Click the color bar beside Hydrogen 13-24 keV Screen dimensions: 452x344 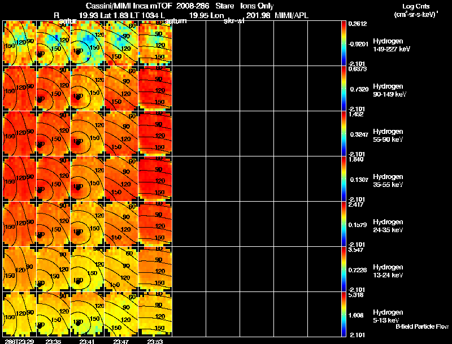(344, 269)
